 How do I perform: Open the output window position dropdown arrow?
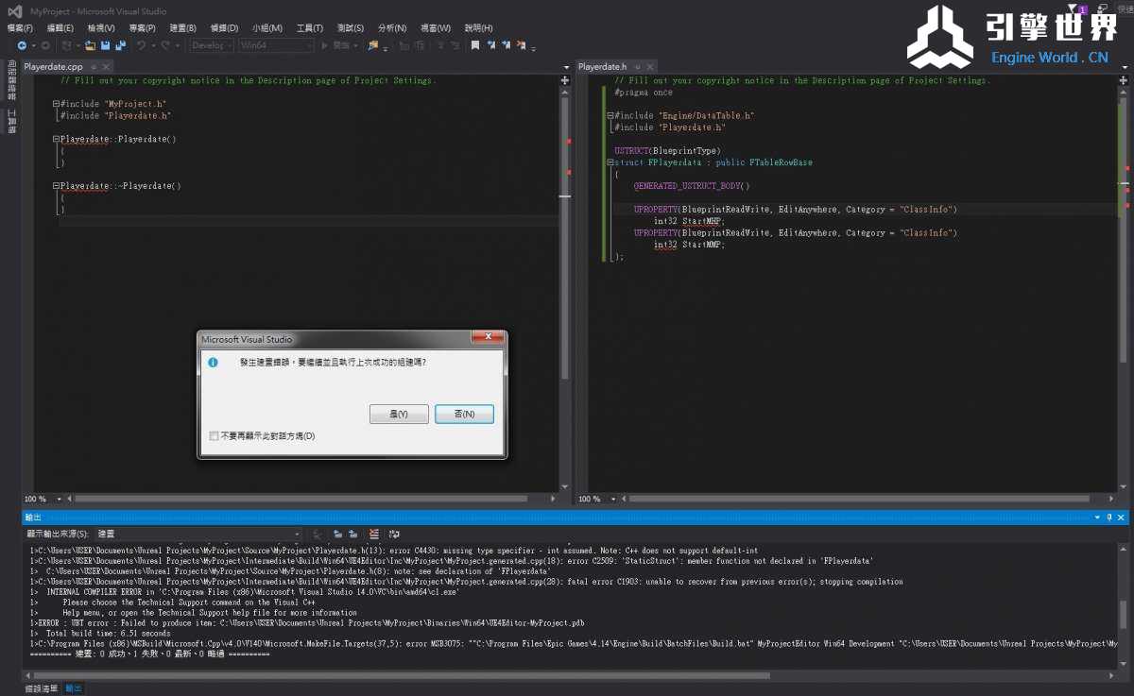[1098, 518]
